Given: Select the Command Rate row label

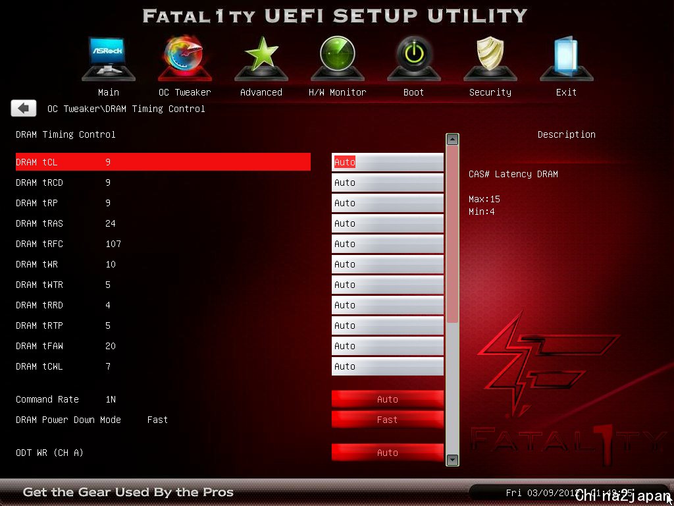Looking at the screenshot, I should coord(47,399).
